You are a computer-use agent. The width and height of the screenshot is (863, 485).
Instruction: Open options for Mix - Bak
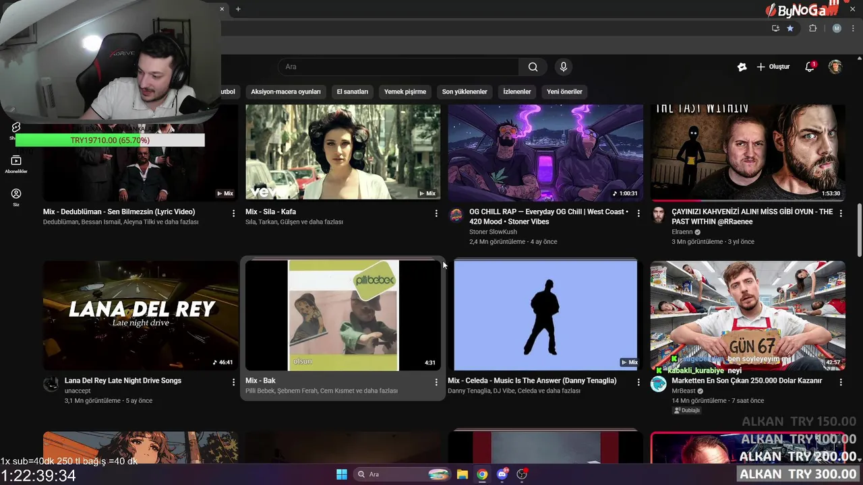tap(436, 382)
